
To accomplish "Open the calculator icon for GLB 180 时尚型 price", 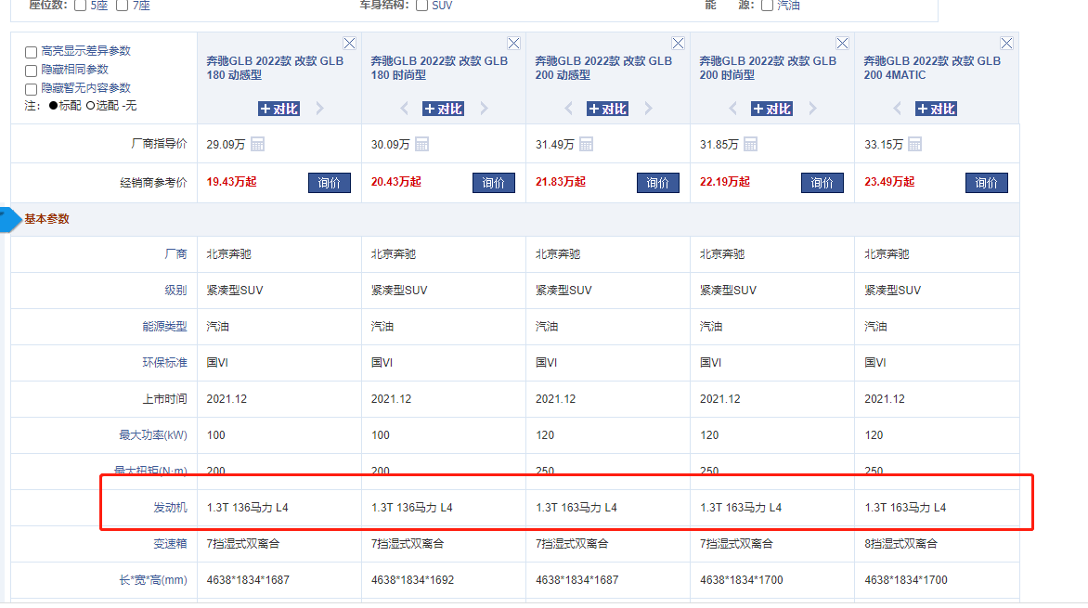I will pyautogui.click(x=423, y=143).
